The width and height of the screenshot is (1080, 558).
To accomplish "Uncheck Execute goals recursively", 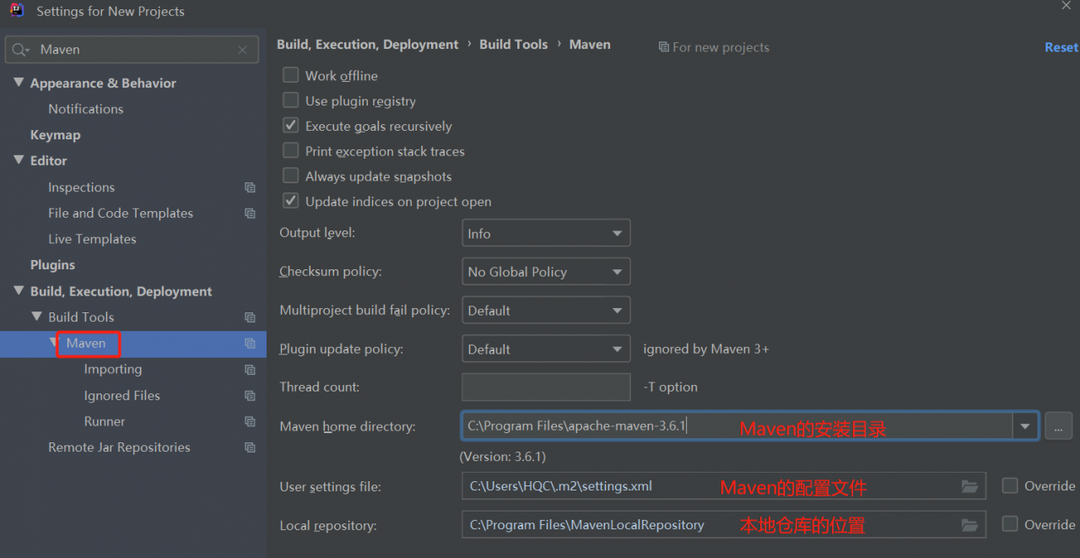I will pos(291,126).
